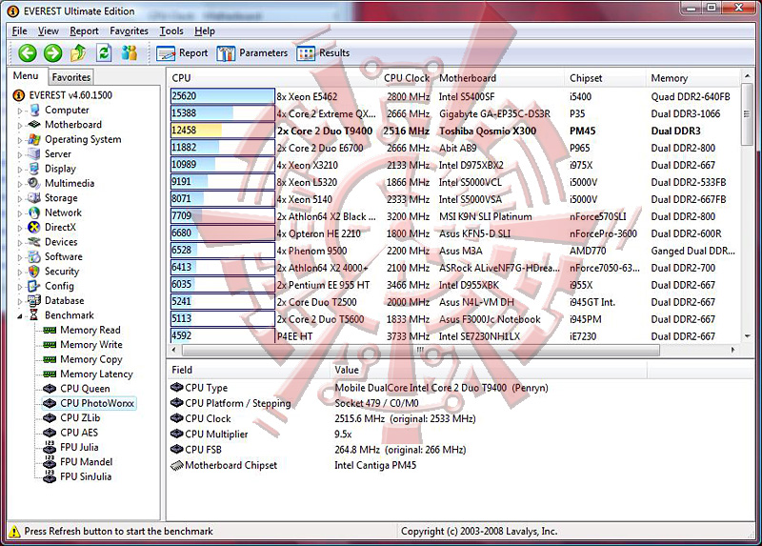The image size is (762, 546).
Task: Expand the Server tree node
Action: [x=20, y=154]
